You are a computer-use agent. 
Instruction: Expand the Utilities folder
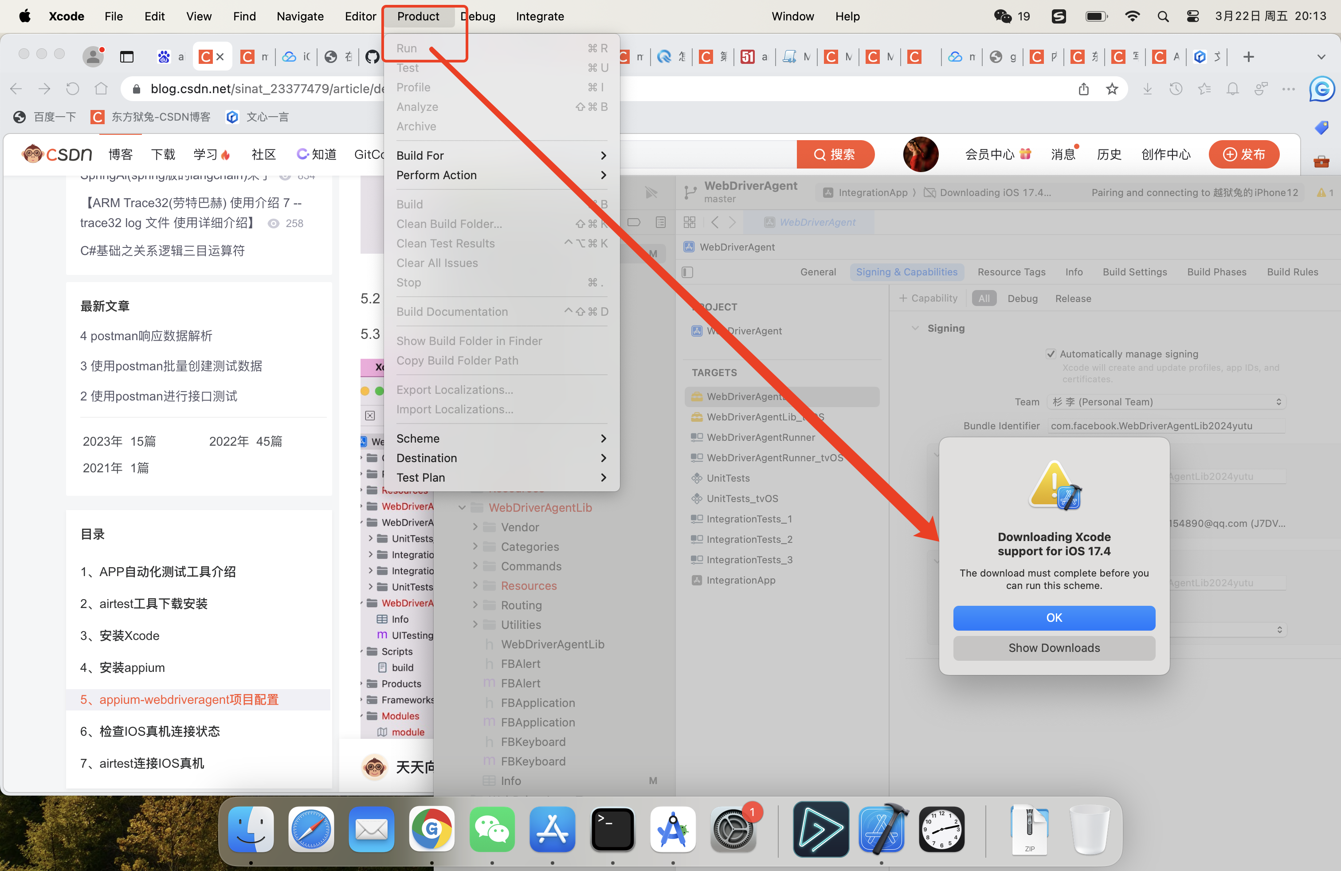[475, 624]
